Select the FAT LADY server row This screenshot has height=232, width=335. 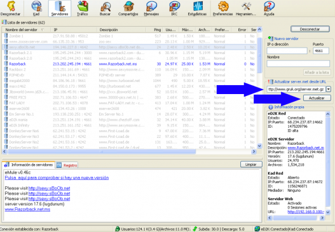click(x=130, y=103)
